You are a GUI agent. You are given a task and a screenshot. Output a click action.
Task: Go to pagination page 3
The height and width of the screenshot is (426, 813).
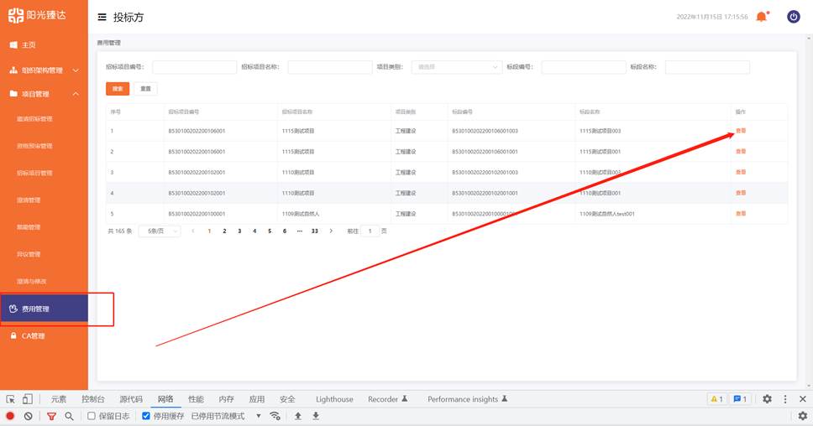[x=239, y=231]
